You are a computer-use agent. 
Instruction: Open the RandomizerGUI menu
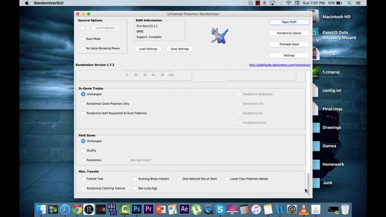(48, 3)
